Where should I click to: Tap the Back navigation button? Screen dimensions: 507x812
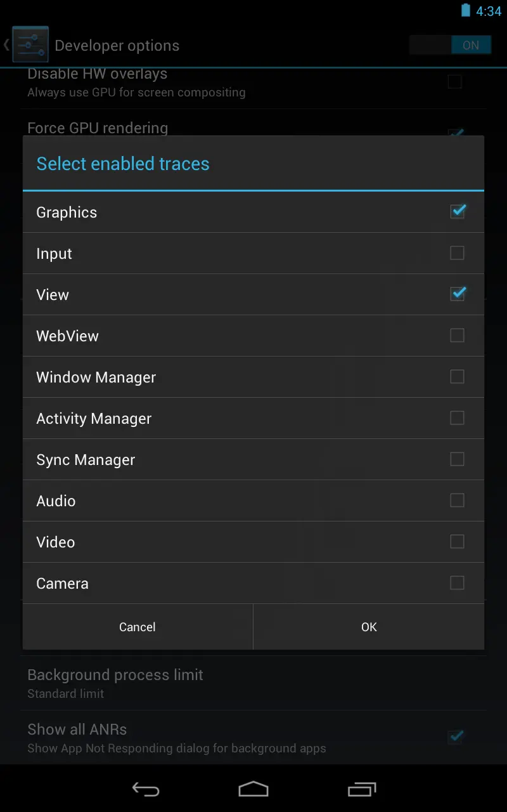[x=145, y=789]
